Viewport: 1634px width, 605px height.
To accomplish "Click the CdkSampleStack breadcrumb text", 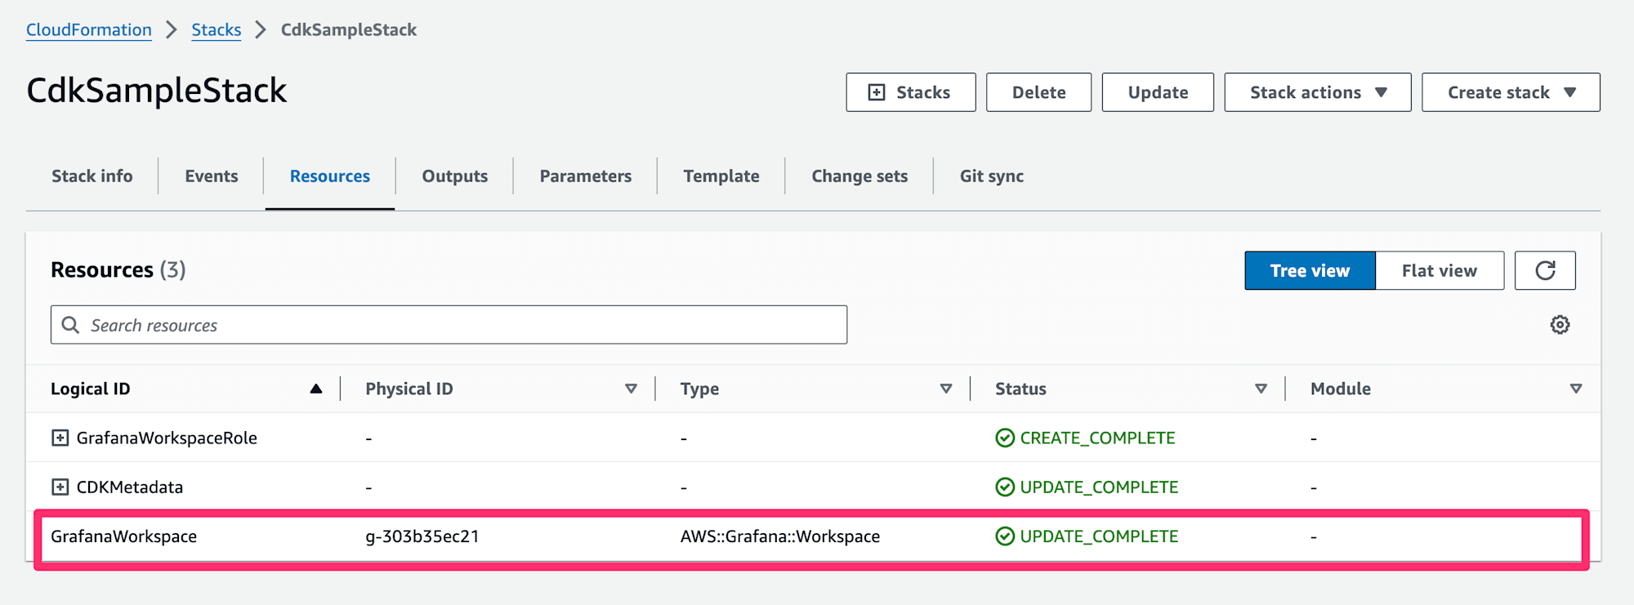I will (349, 30).
